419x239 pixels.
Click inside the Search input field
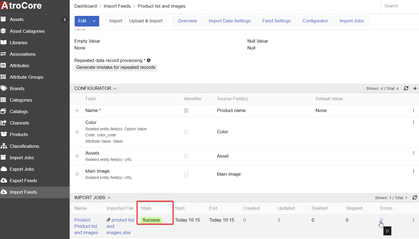pyautogui.click(x=399, y=6)
